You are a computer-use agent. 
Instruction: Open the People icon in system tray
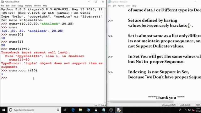coord(180,110)
